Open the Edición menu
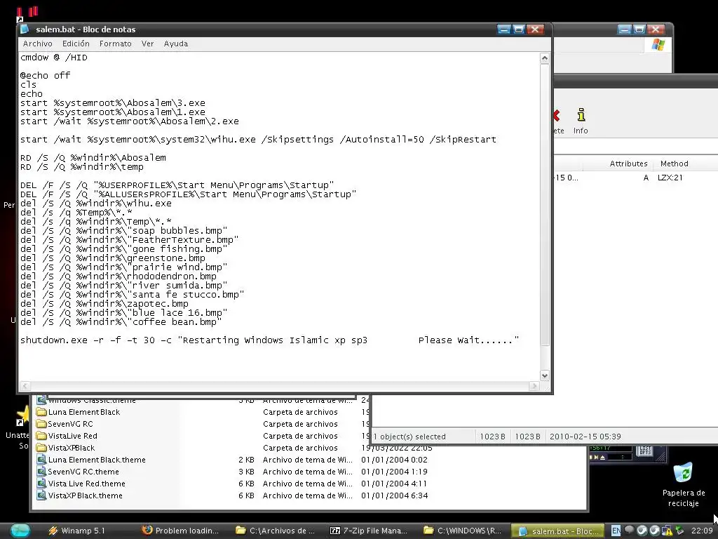Viewport: 718px width, 539px height. (76, 44)
